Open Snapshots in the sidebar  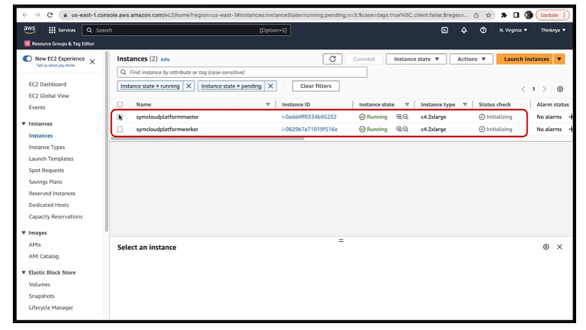(x=41, y=296)
